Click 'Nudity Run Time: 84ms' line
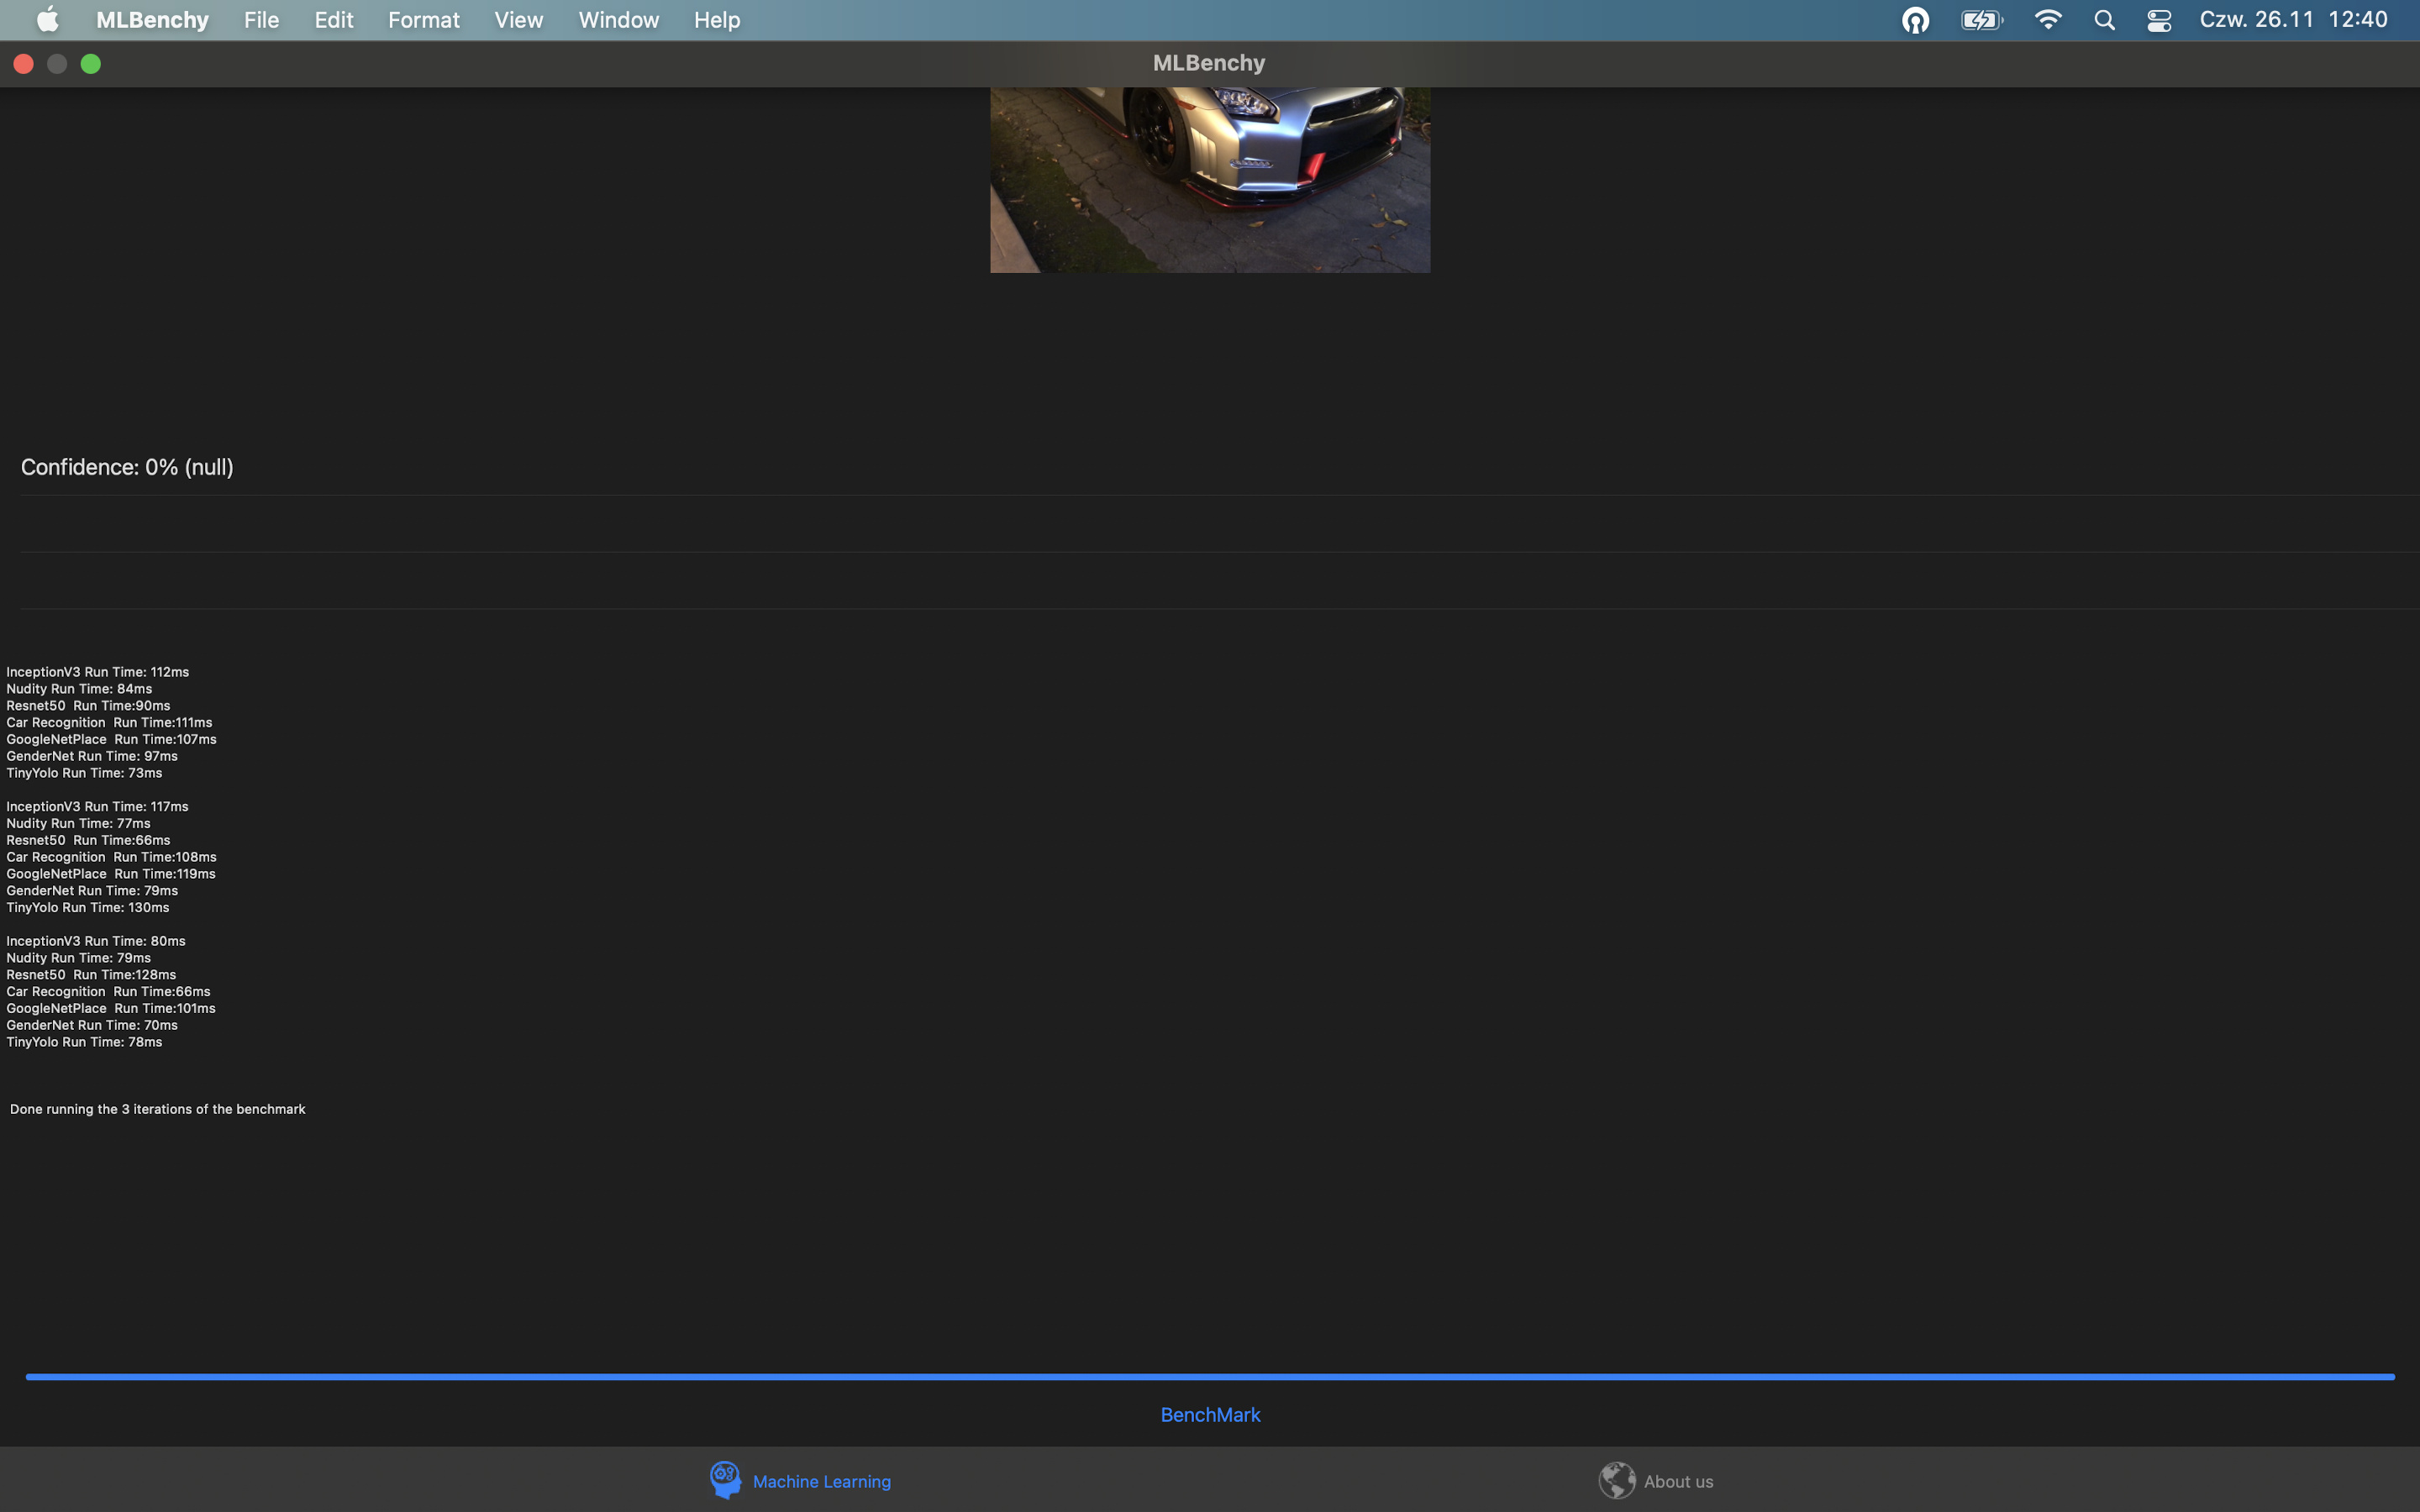The width and height of the screenshot is (2420, 1512). pyautogui.click(x=79, y=689)
